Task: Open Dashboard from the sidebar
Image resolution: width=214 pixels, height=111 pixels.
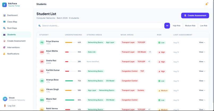Action: pyautogui.click(x=16, y=15)
